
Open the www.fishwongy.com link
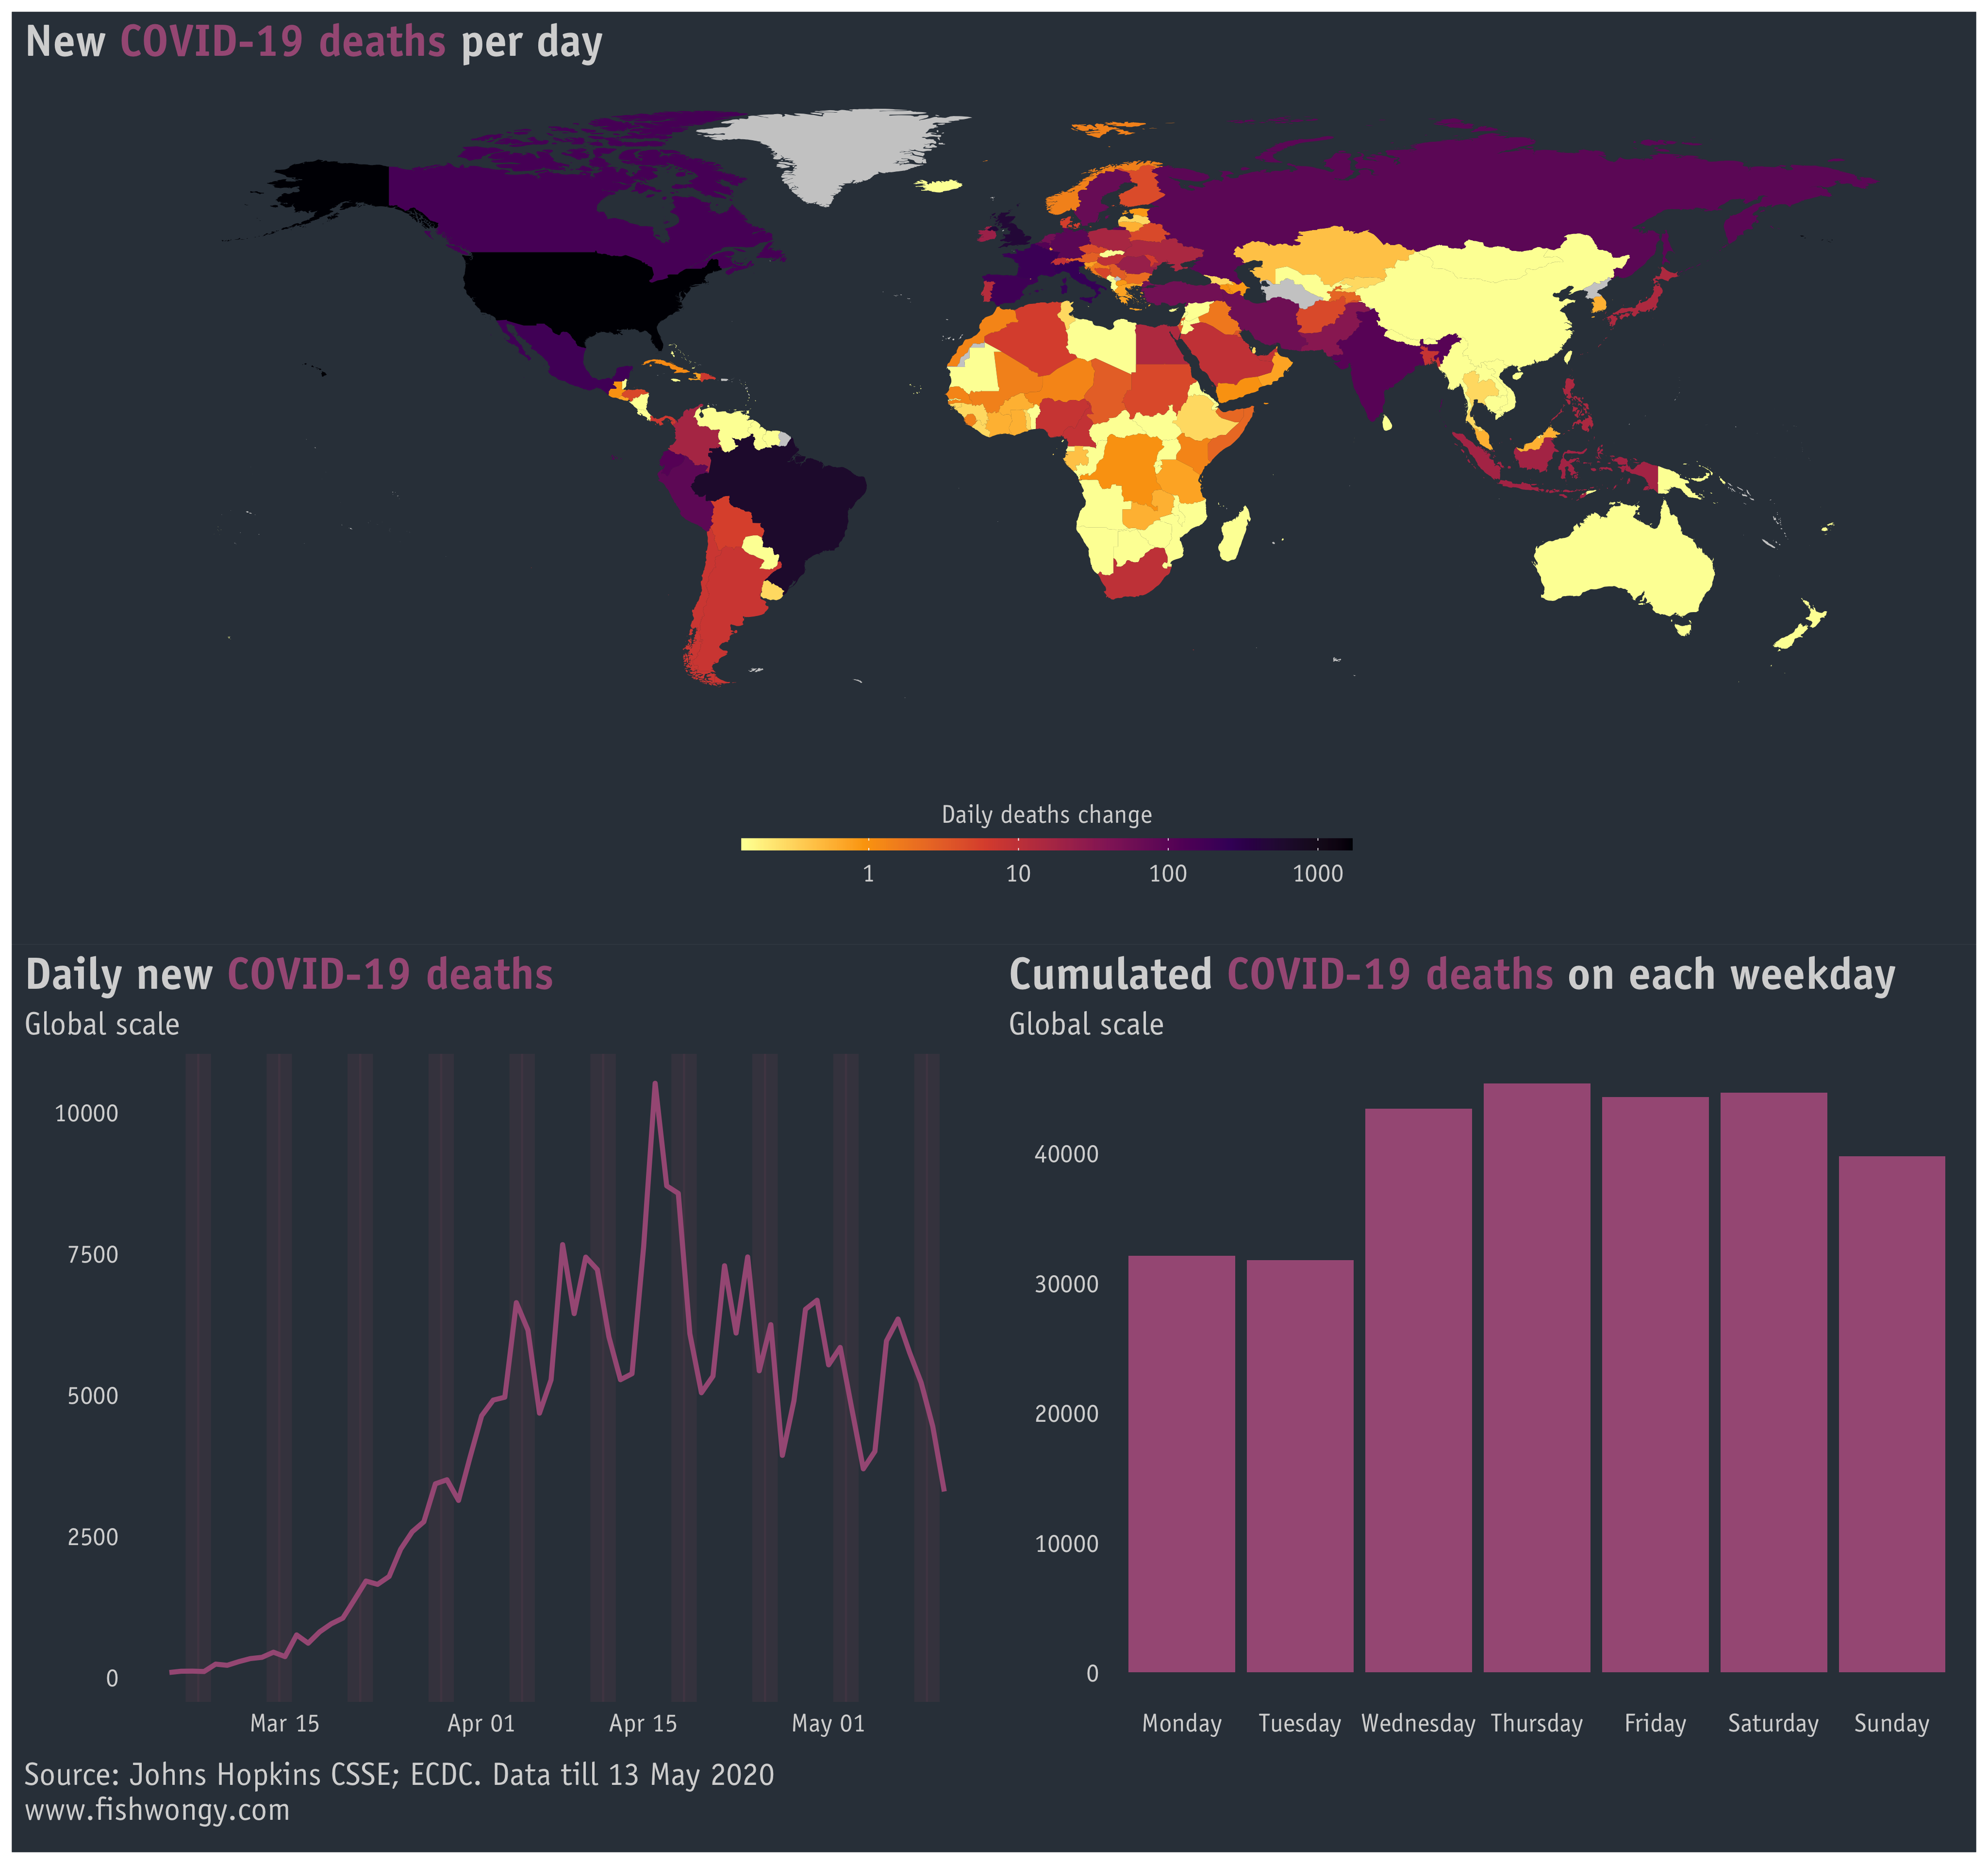[157, 1809]
